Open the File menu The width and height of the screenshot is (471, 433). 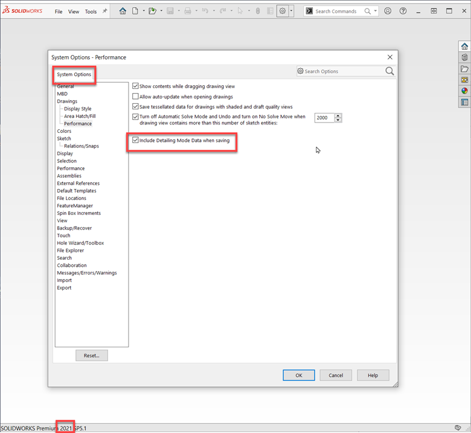pos(59,11)
